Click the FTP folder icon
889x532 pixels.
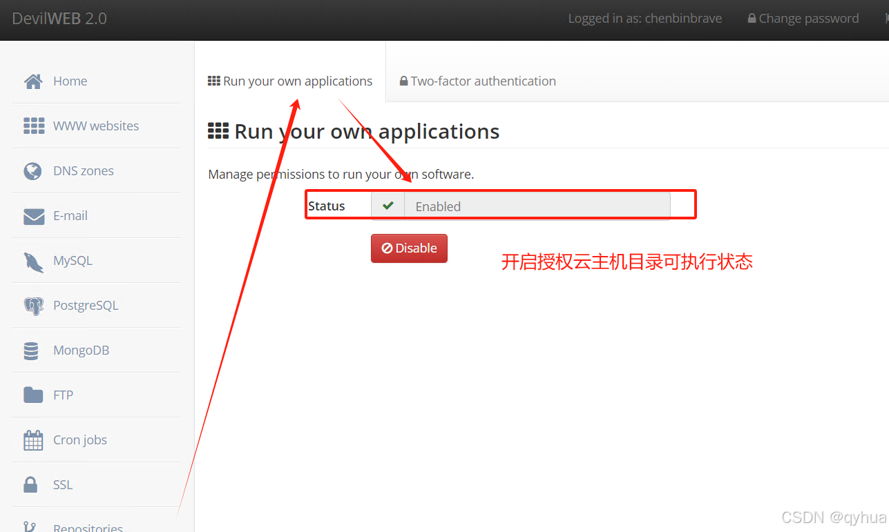(33, 395)
